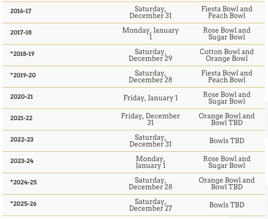Select the 2021-22 season label
The image size is (268, 219).
[x=21, y=118]
